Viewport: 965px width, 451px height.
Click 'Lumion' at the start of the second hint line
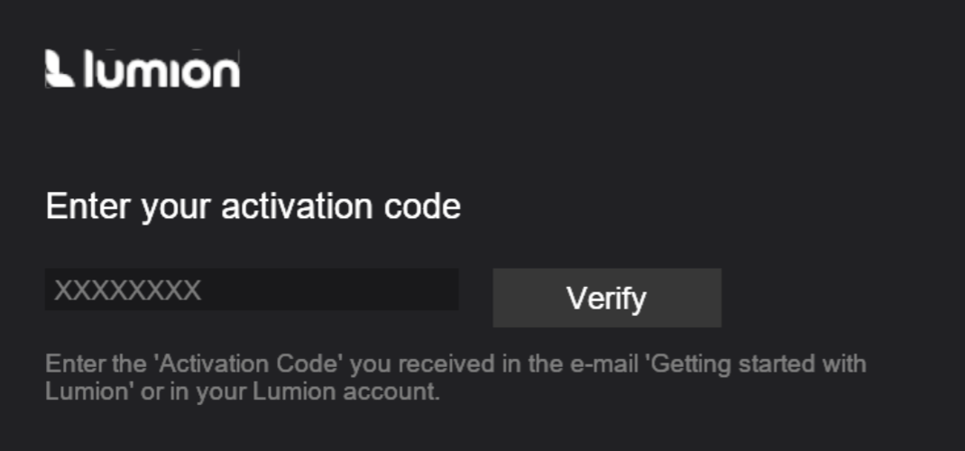point(87,392)
